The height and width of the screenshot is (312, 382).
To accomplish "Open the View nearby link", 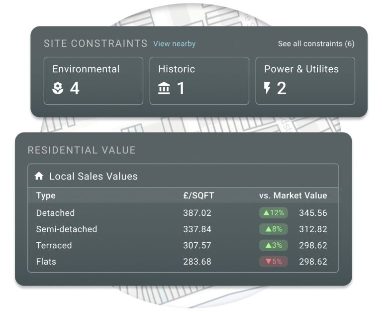I will (174, 44).
